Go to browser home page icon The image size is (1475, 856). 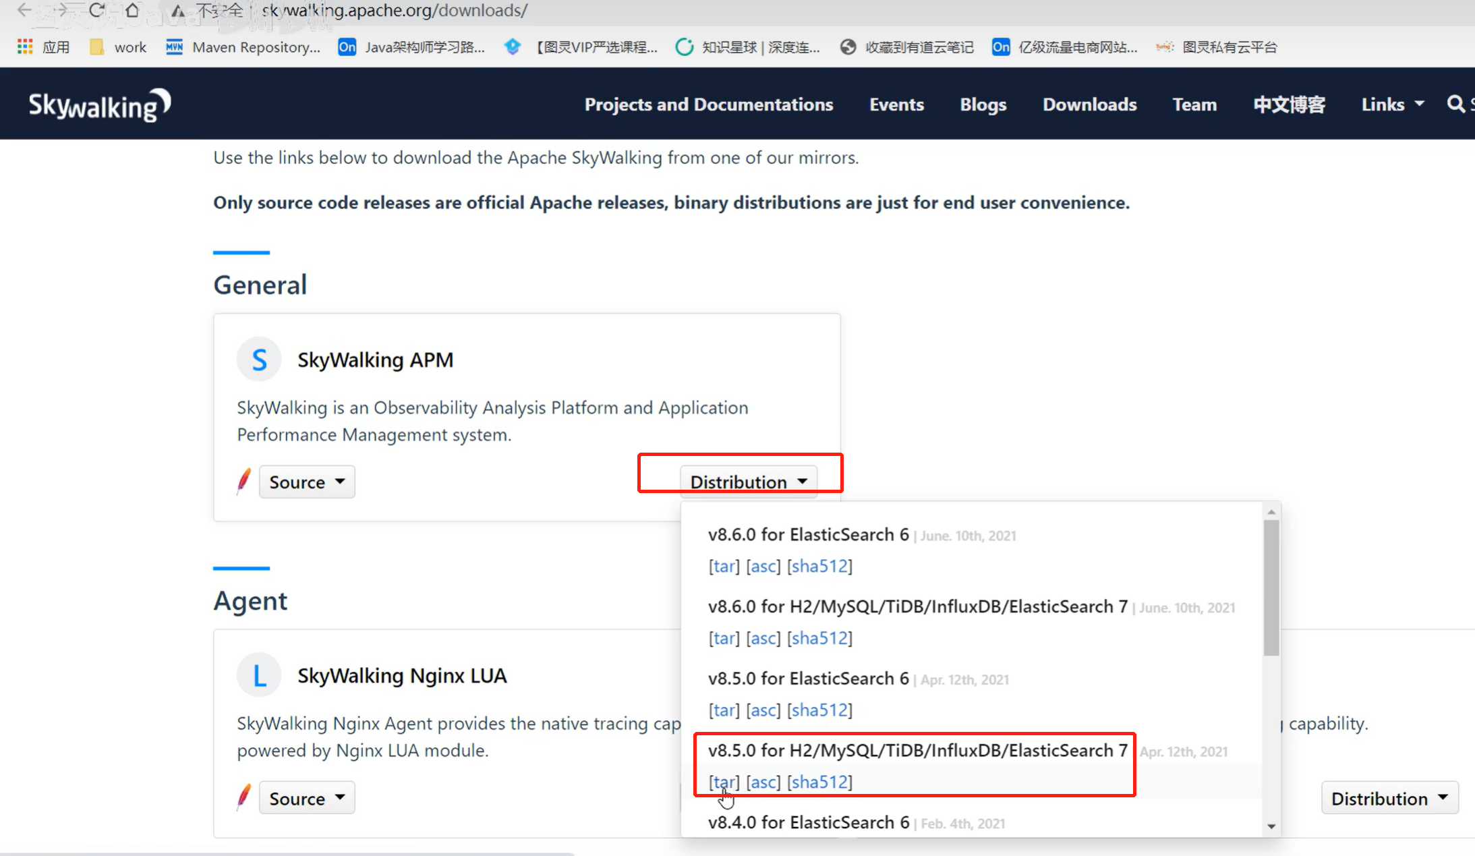[x=132, y=10]
